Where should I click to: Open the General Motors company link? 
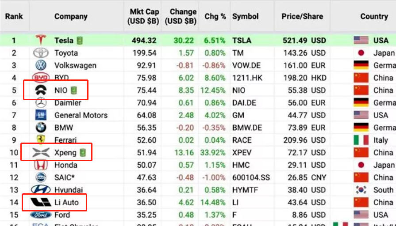81,115
